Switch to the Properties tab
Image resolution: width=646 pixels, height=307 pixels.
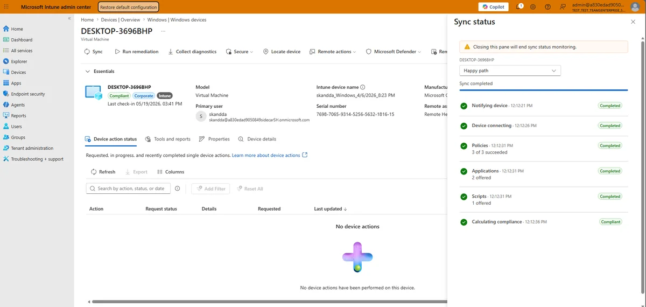[x=214, y=139]
